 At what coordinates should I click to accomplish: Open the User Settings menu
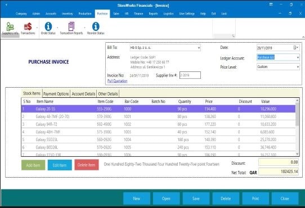pyautogui.click(x=187, y=13)
